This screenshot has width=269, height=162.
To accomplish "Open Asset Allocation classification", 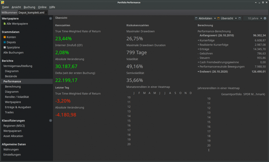I will pos(13,136).
